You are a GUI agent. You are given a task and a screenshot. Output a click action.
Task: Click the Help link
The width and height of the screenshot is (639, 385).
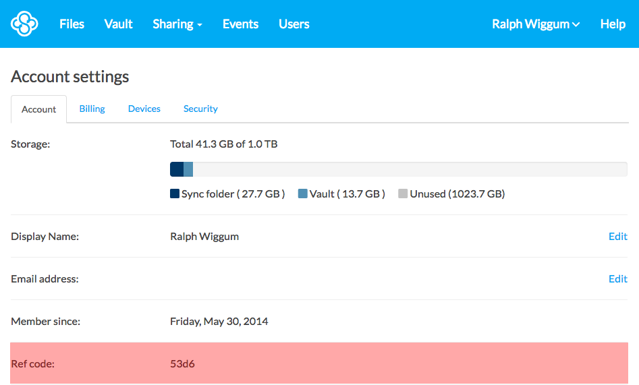613,24
